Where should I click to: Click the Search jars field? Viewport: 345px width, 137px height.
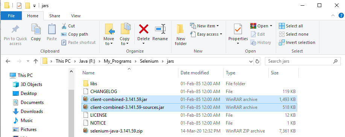point(302,61)
